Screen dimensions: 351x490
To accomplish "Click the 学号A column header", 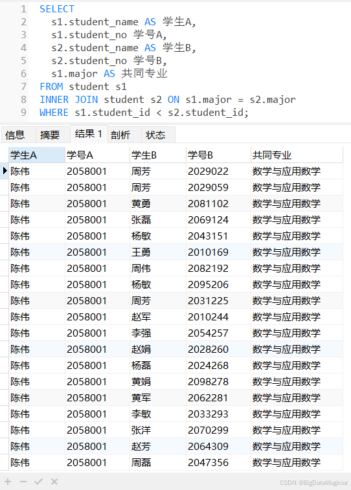I will (98, 155).
